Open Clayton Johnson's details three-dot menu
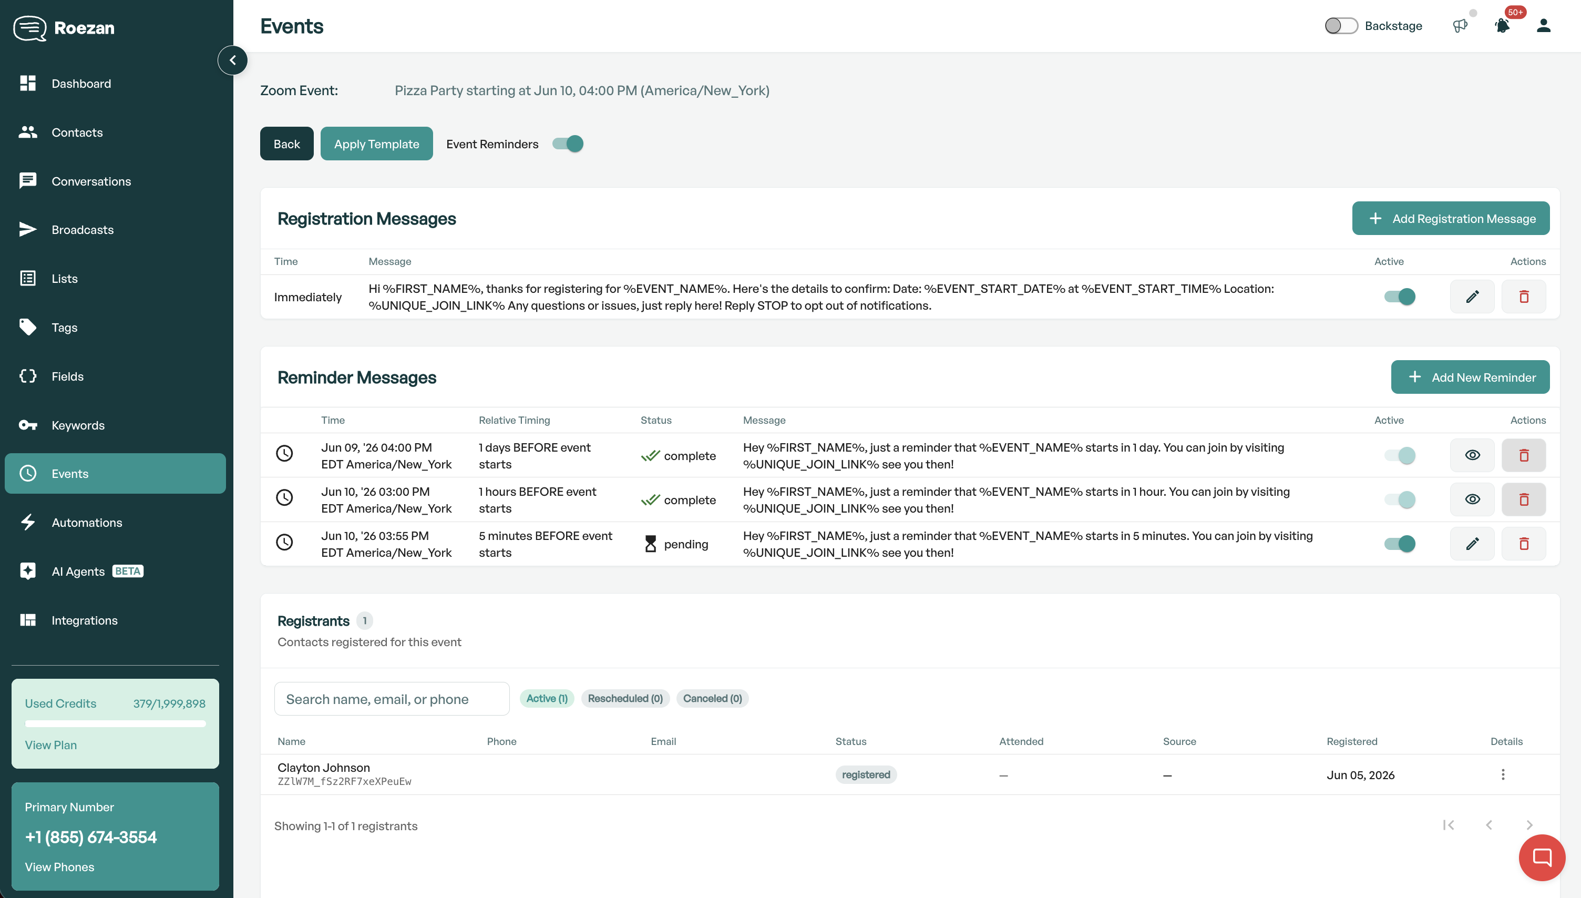1581x898 pixels. click(1503, 774)
